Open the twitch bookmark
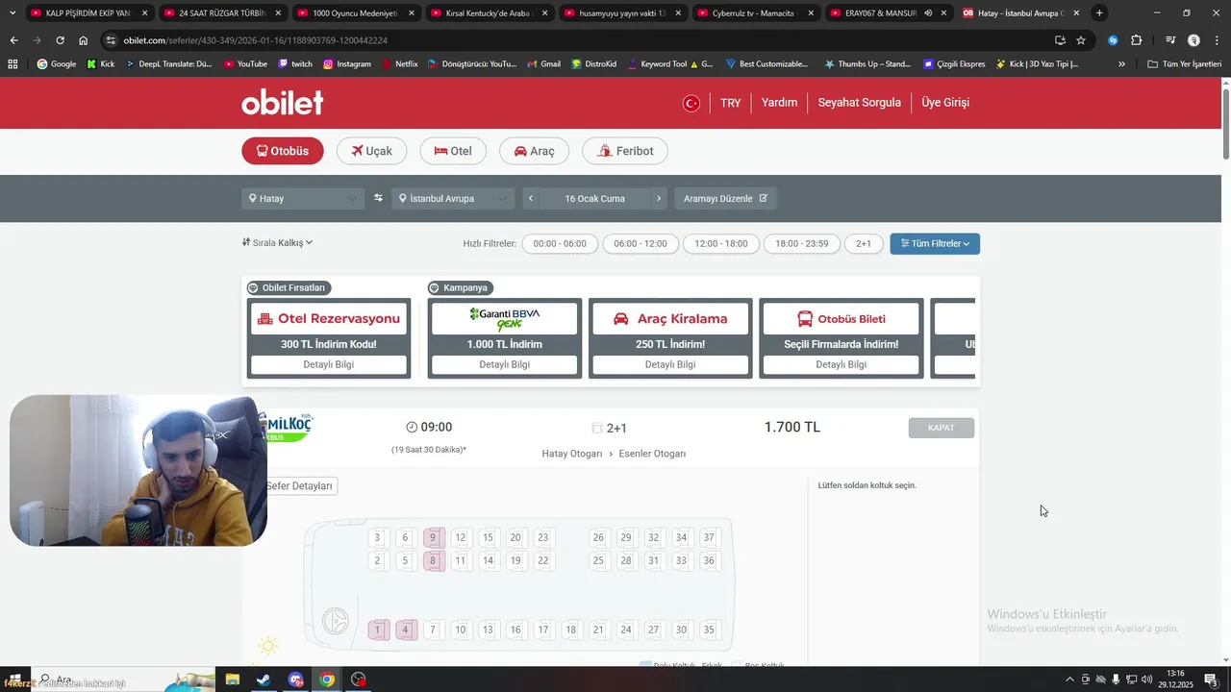Screen dimensions: 1231x692 coord(295,64)
